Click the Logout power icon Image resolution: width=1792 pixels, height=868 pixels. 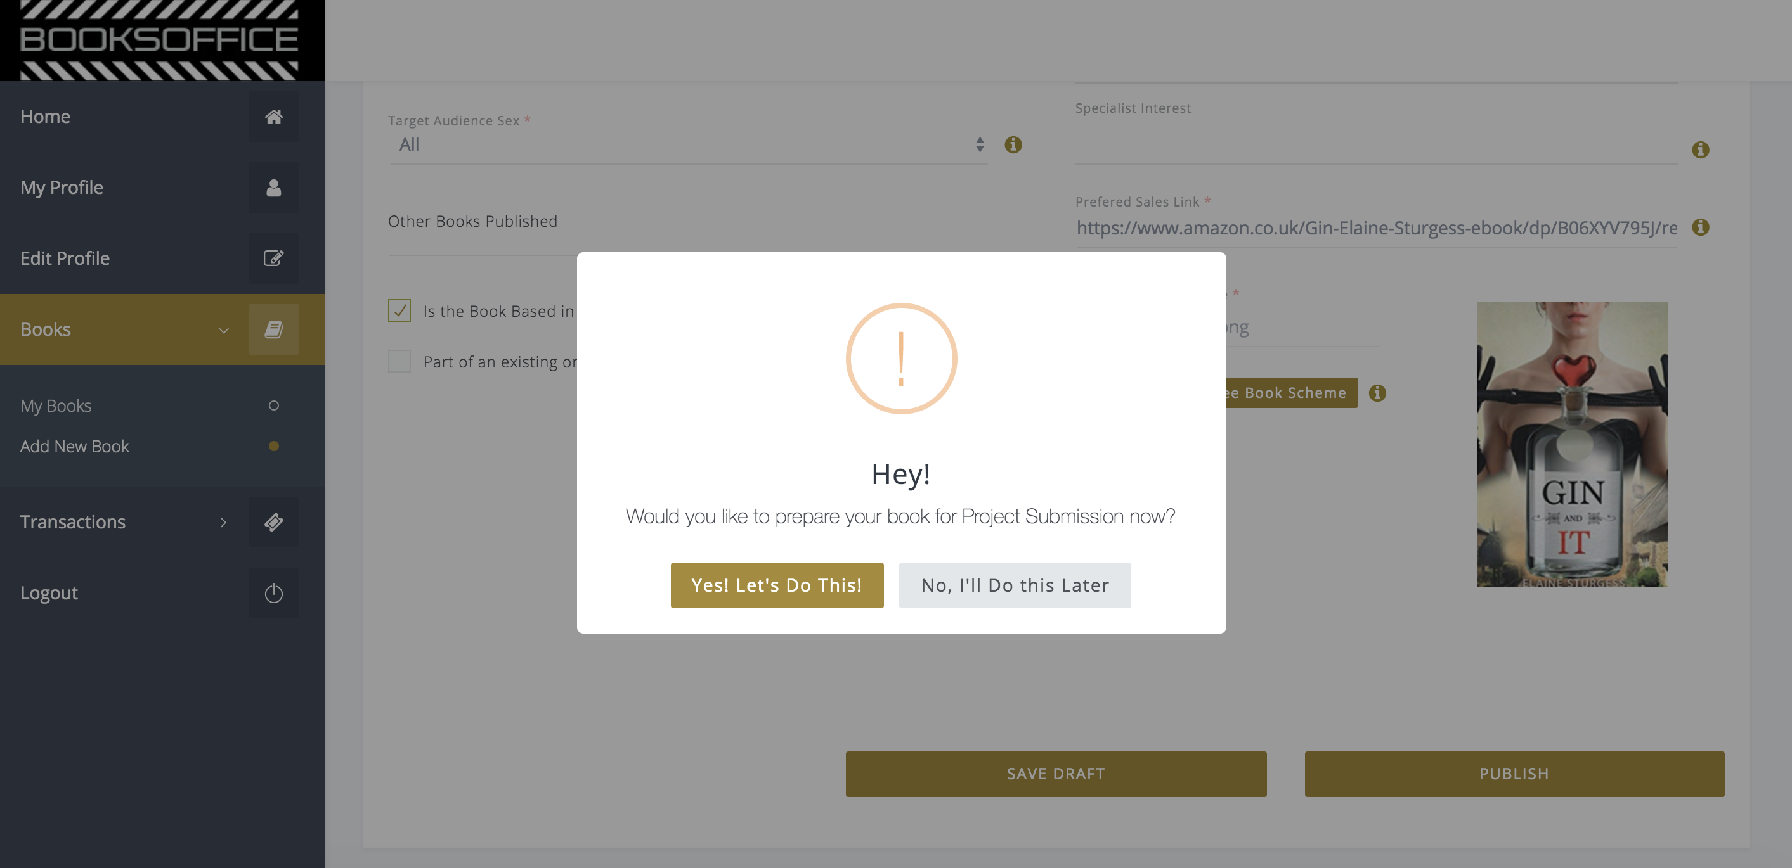pos(273,593)
